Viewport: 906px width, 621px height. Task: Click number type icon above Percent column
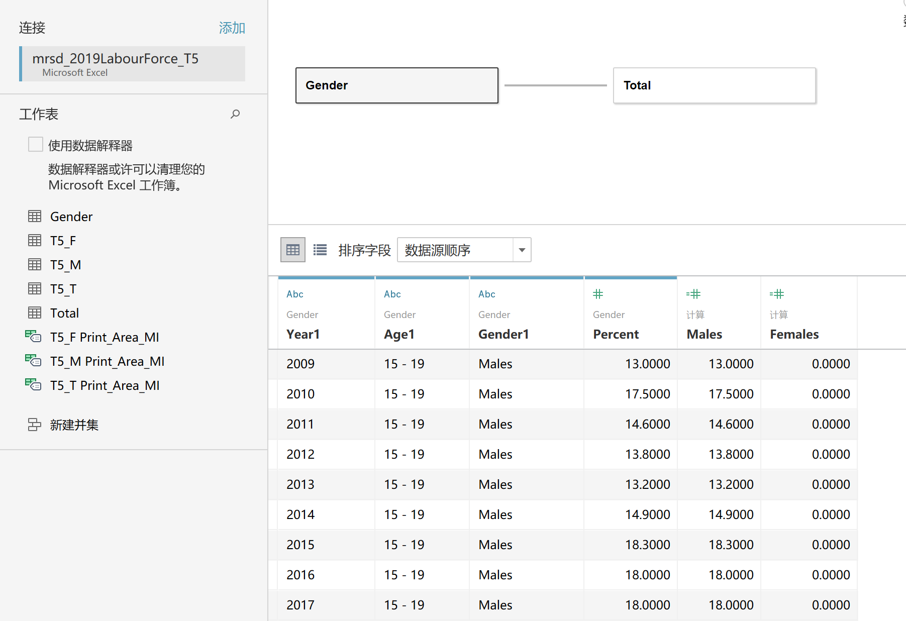click(x=597, y=294)
